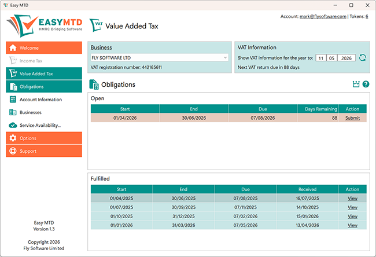The height and width of the screenshot is (257, 376).
Task: Click fulfilled end date 31/12/2025
Action: [x=183, y=216]
